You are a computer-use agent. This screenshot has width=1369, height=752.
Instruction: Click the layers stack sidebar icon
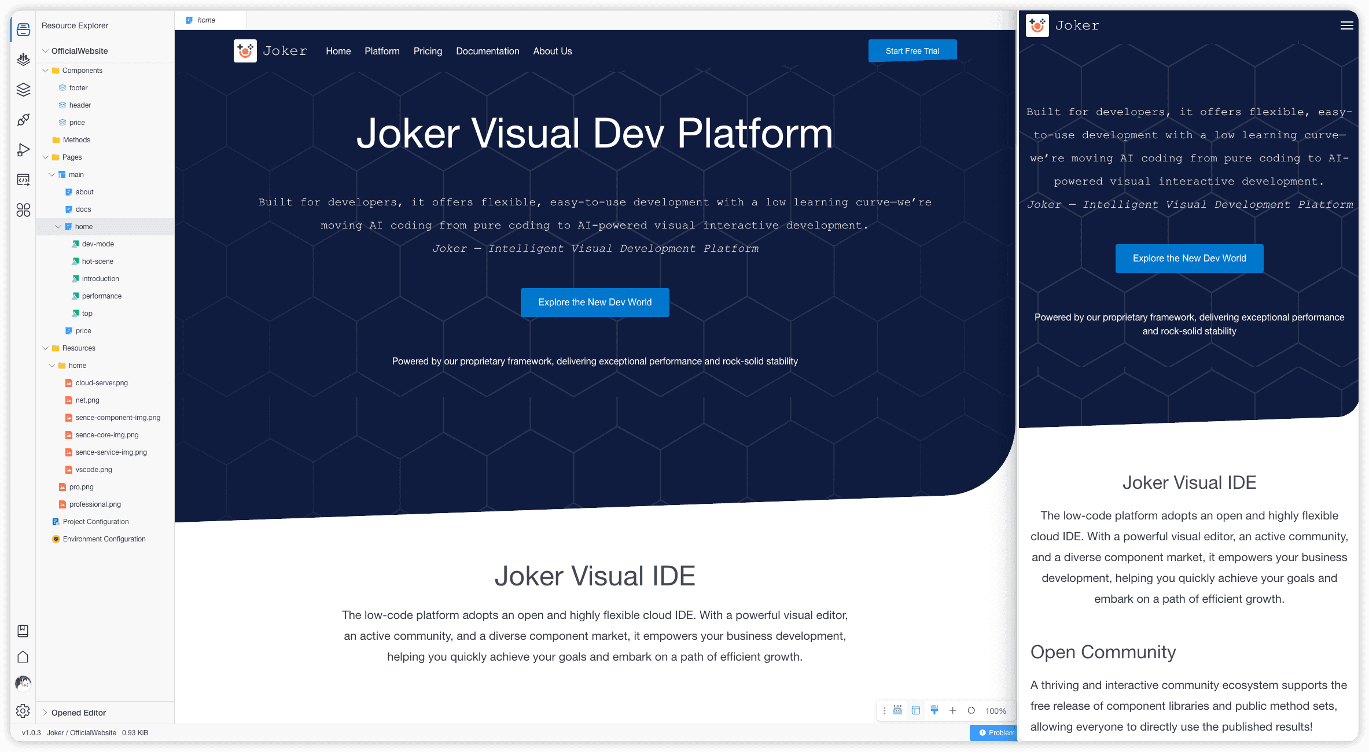pyautogui.click(x=23, y=90)
